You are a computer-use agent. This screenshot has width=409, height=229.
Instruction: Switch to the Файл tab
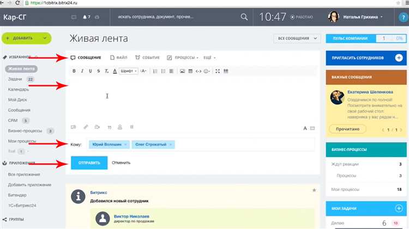119,58
